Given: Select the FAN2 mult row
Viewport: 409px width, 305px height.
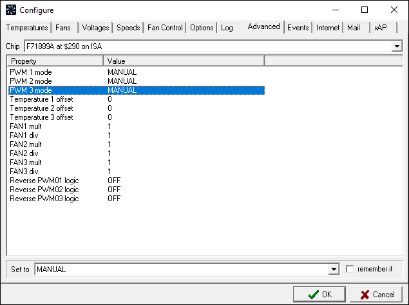Looking at the screenshot, I should tap(137, 144).
